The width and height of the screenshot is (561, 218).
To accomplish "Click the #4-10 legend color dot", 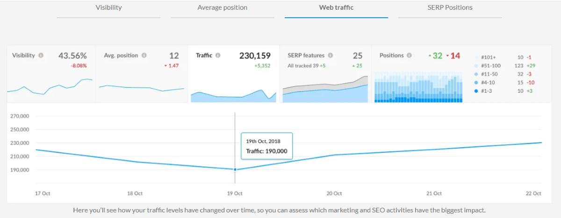I will click(x=476, y=82).
